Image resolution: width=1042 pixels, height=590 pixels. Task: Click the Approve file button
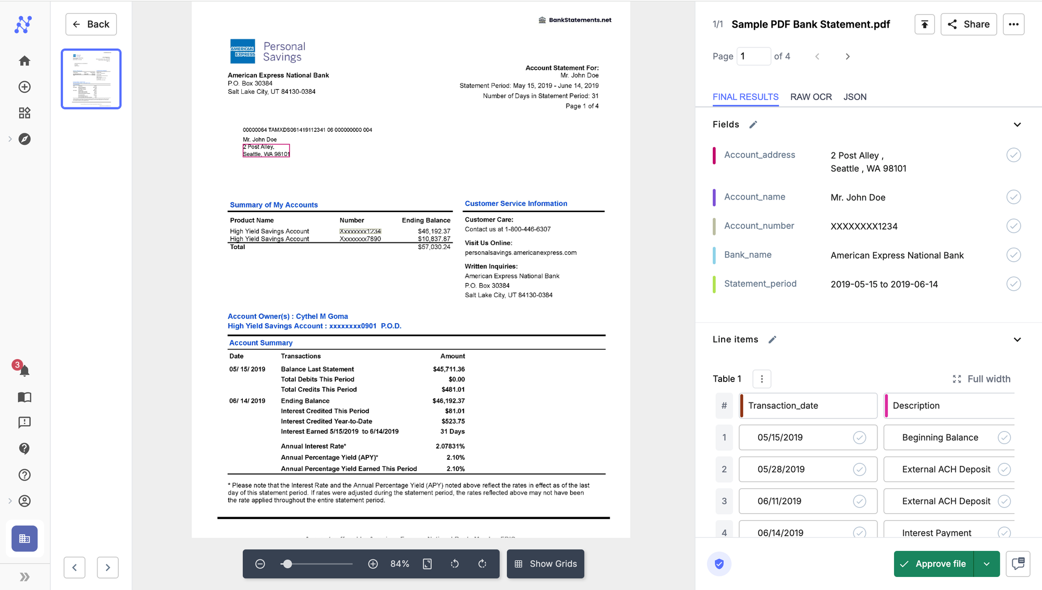point(933,564)
